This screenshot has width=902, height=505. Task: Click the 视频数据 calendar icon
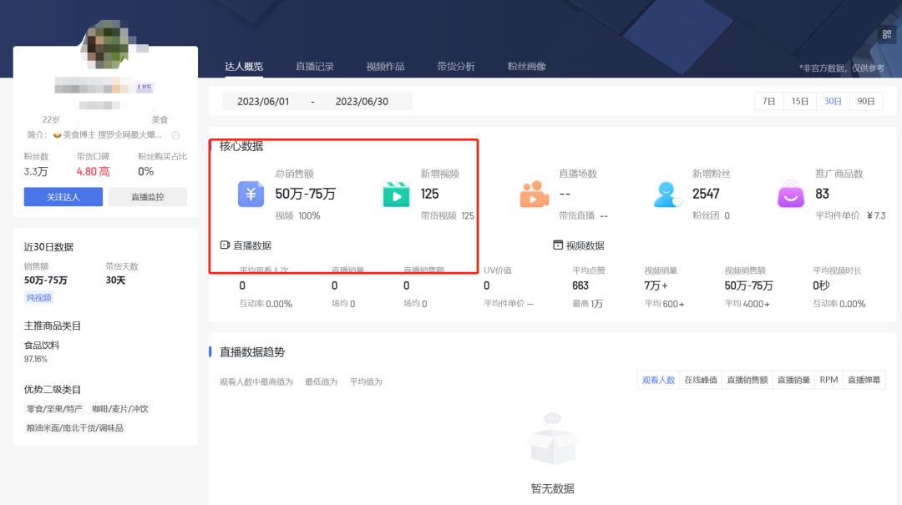(x=557, y=244)
